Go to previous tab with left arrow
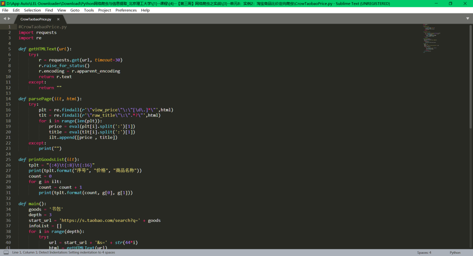This screenshot has width=473, height=256. coord(4,19)
